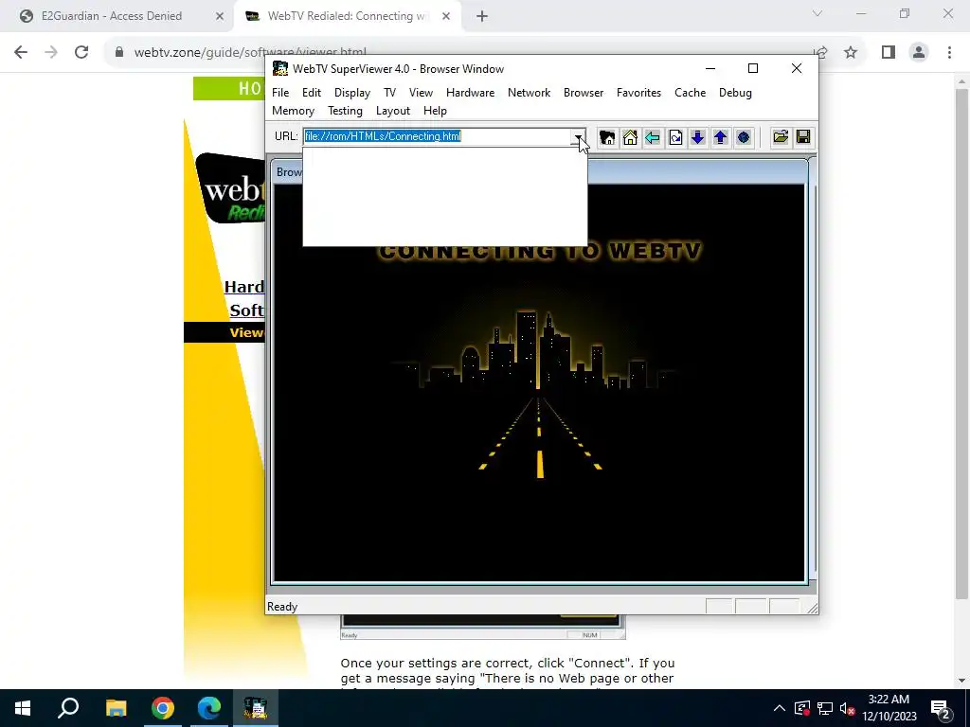Open the Favorites menu

(x=638, y=93)
